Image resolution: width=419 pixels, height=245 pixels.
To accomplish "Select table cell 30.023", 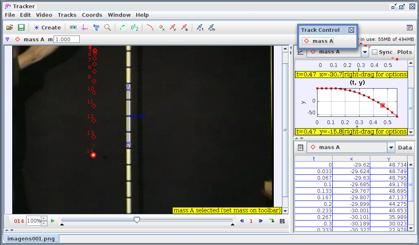I will tap(389, 224).
